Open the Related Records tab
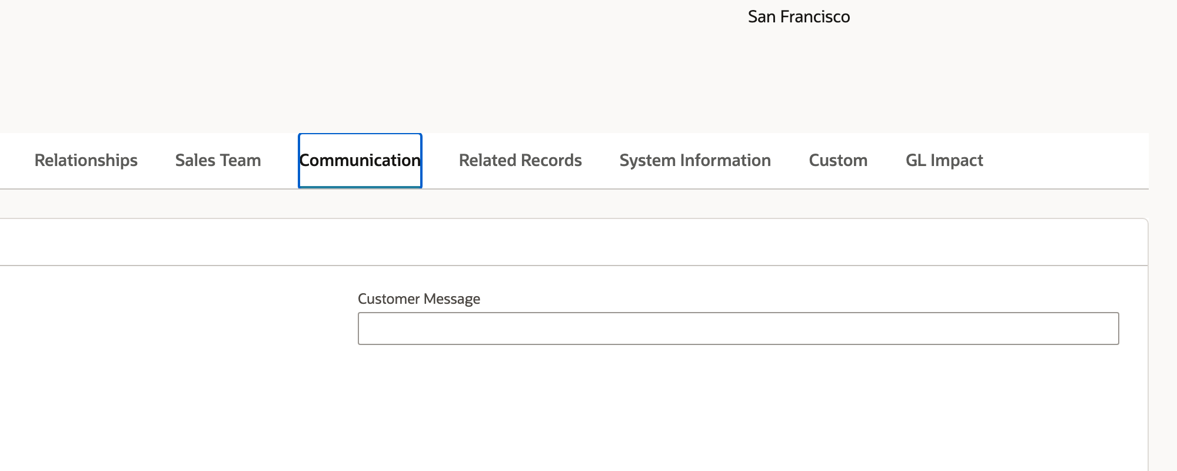This screenshot has height=471, width=1177. coord(520,160)
